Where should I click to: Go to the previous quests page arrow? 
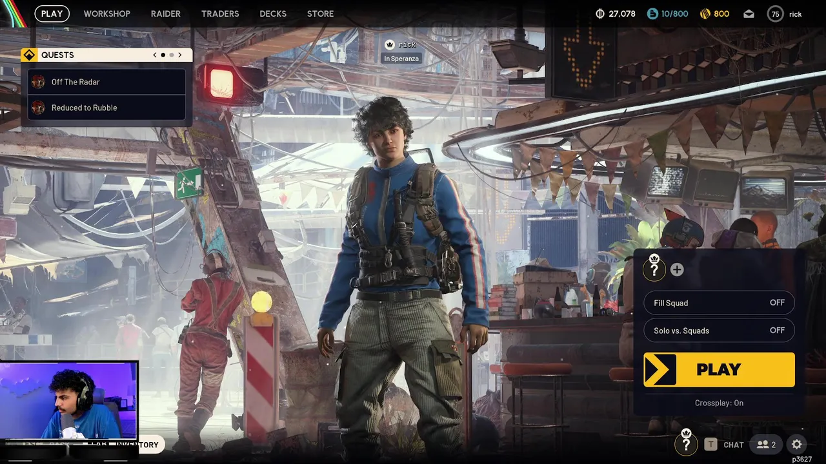155,55
